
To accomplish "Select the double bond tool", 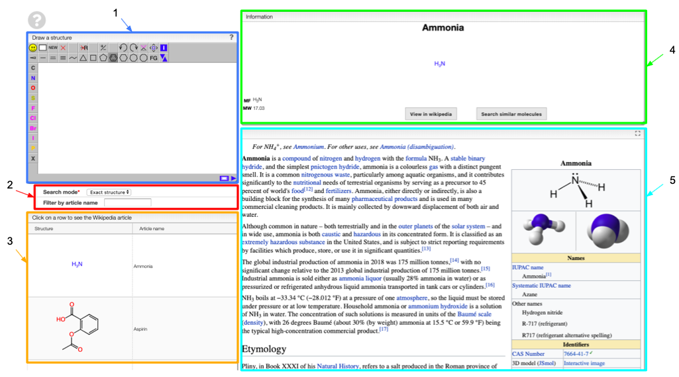I will 53,58.
